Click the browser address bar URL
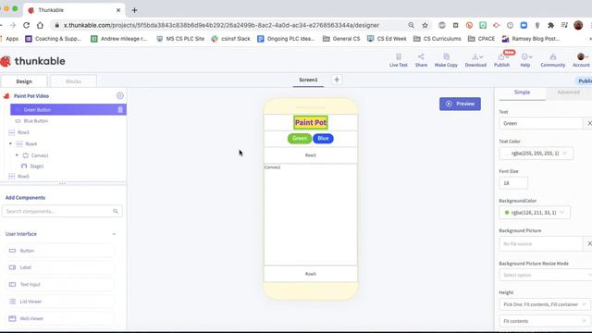The height and width of the screenshot is (333, 592). pos(221,25)
